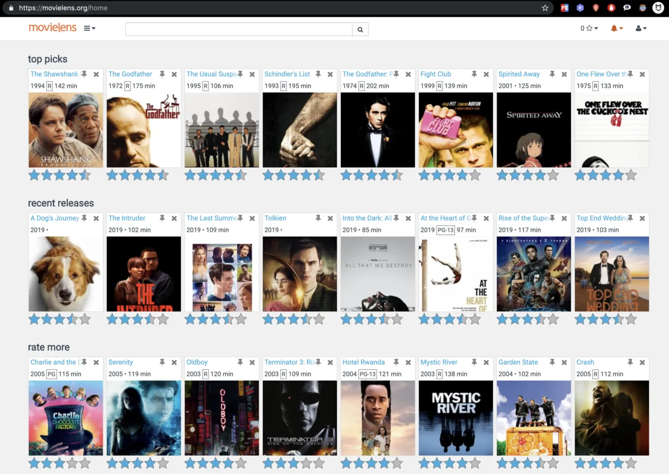Rate Charlie and the Chocolate Factory one star

pyautogui.click(x=35, y=463)
